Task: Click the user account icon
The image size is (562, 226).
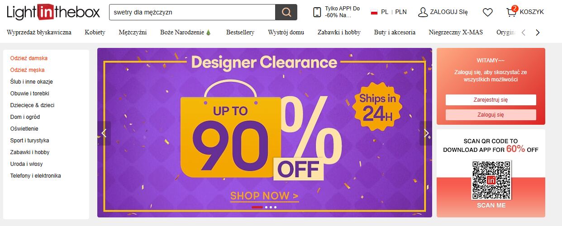Action: (423, 12)
